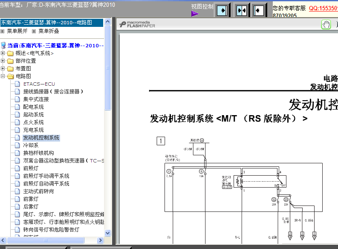Expand the 布置图 folder
The image size is (338, 249).
pos(3,68)
